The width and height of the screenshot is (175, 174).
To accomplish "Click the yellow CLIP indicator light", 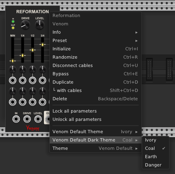I will pyautogui.click(x=13, y=28).
